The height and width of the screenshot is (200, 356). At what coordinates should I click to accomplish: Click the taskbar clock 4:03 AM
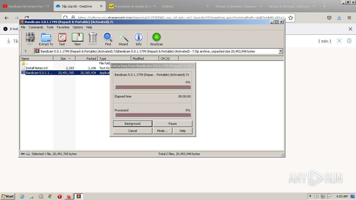point(342,196)
